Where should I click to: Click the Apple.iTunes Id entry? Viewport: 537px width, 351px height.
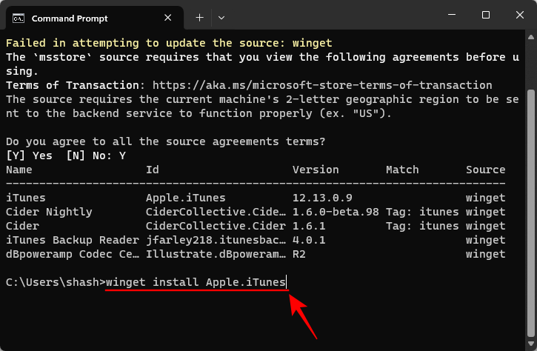click(x=186, y=198)
